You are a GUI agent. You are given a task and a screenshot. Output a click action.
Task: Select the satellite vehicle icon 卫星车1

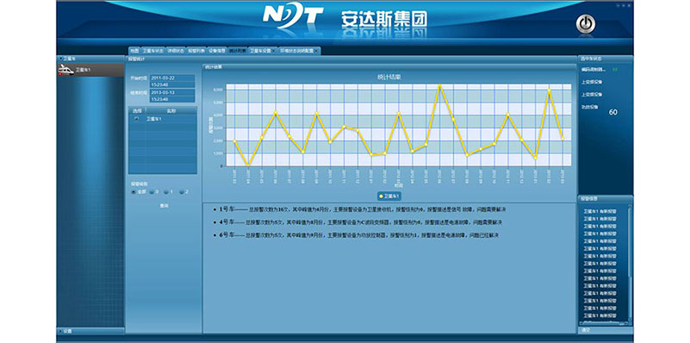(x=66, y=70)
